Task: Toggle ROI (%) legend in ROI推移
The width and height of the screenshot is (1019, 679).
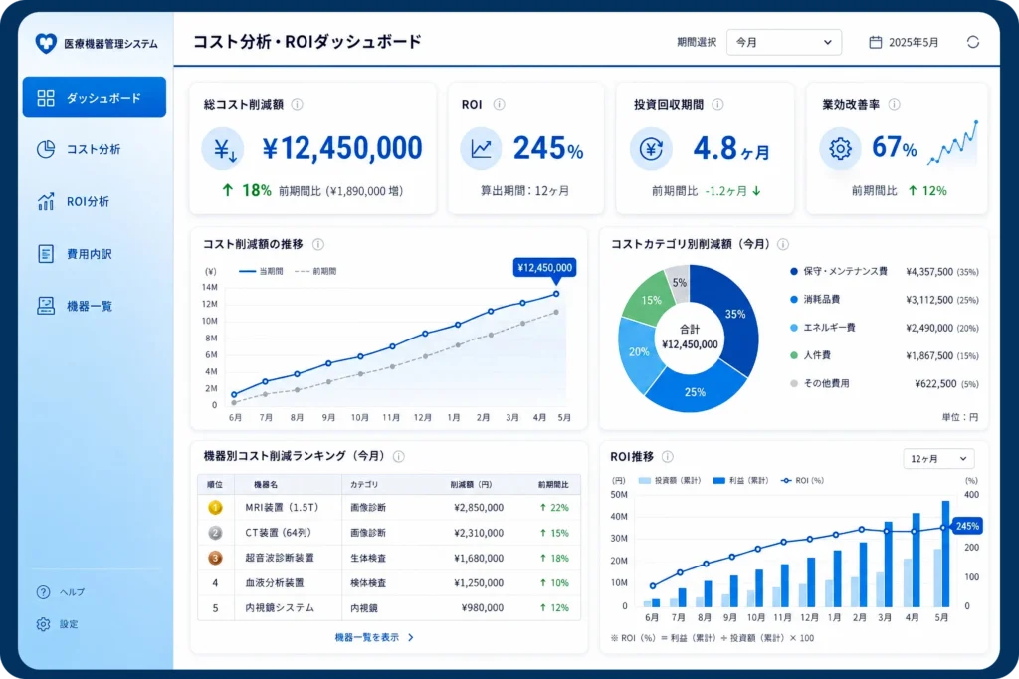Action: click(x=802, y=481)
